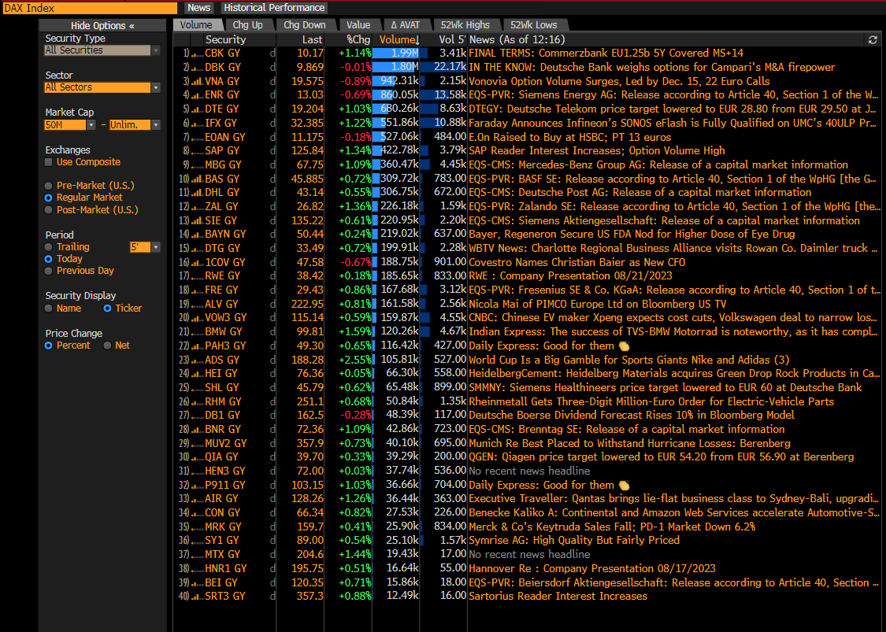Screen dimensions: 886x632
Task: Switch security display to Ticker
Action: point(107,309)
